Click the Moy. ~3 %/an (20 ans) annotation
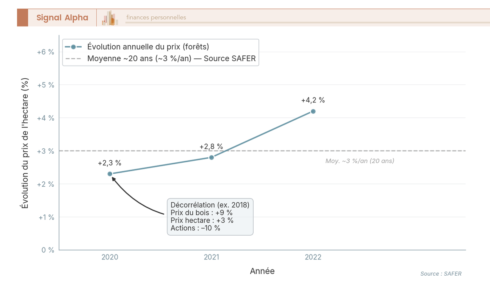The image size is (490, 294). [x=360, y=161]
